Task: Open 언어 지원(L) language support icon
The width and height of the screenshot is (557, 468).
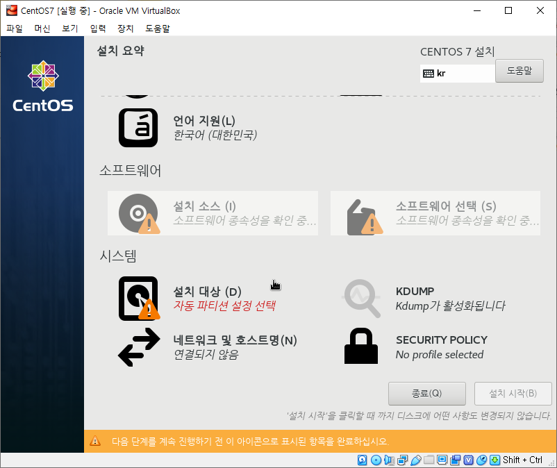Action: (x=138, y=128)
